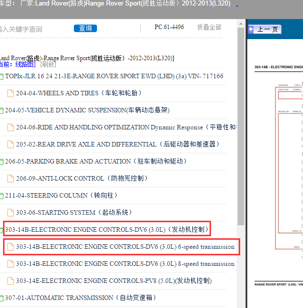Screen dimensions: 303x308
Task: Open 204-04-WHEELS AND TIRES entry
Action: coord(79,93)
